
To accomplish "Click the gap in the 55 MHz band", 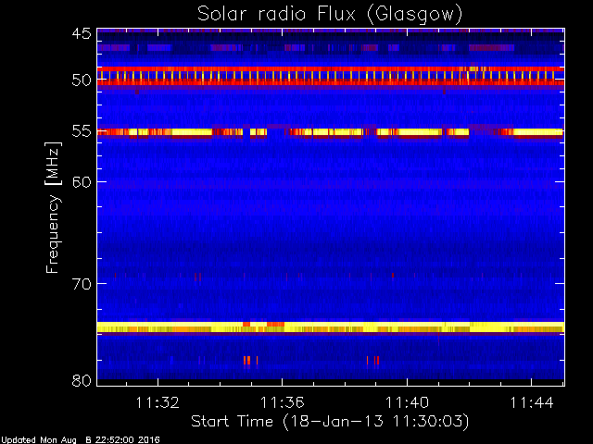I will [276, 132].
